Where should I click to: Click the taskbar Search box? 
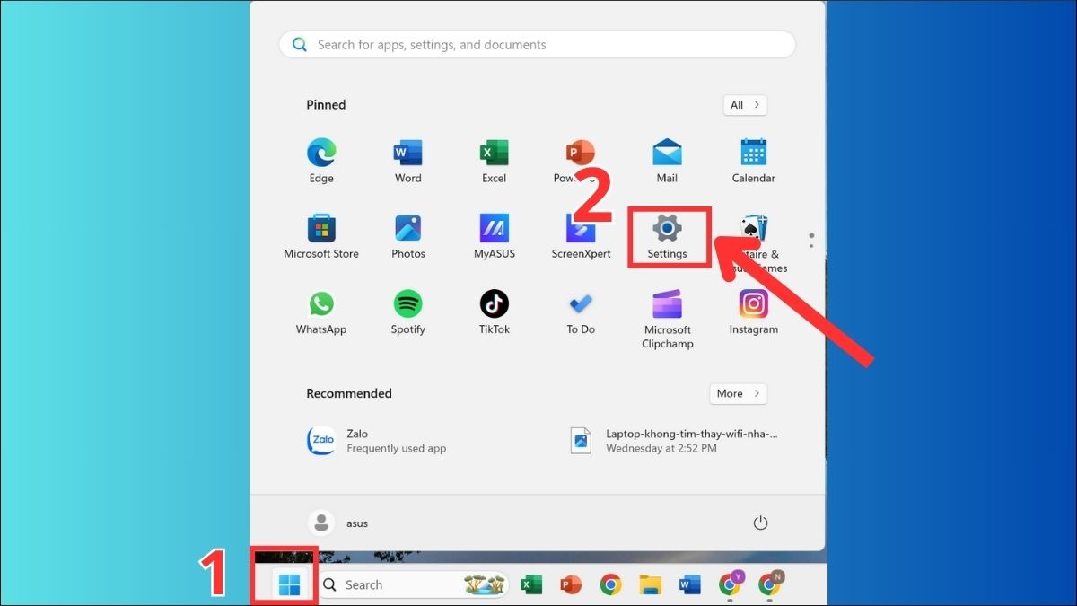(412, 585)
